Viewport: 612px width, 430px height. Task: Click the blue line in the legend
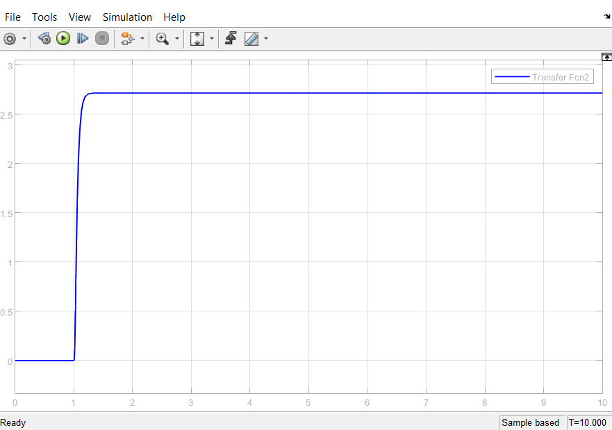(x=512, y=77)
